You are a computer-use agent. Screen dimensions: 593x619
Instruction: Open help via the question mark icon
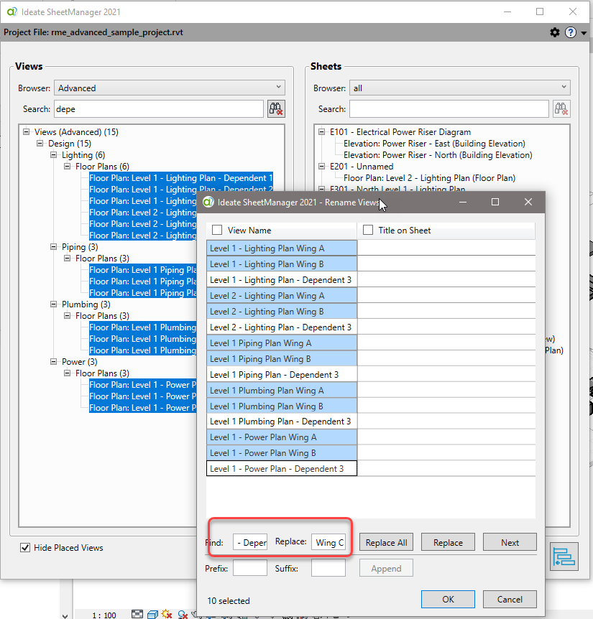click(x=570, y=32)
